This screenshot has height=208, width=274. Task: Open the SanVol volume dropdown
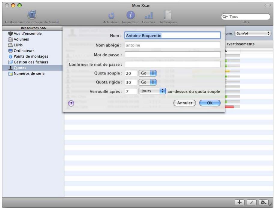[x=253, y=33]
